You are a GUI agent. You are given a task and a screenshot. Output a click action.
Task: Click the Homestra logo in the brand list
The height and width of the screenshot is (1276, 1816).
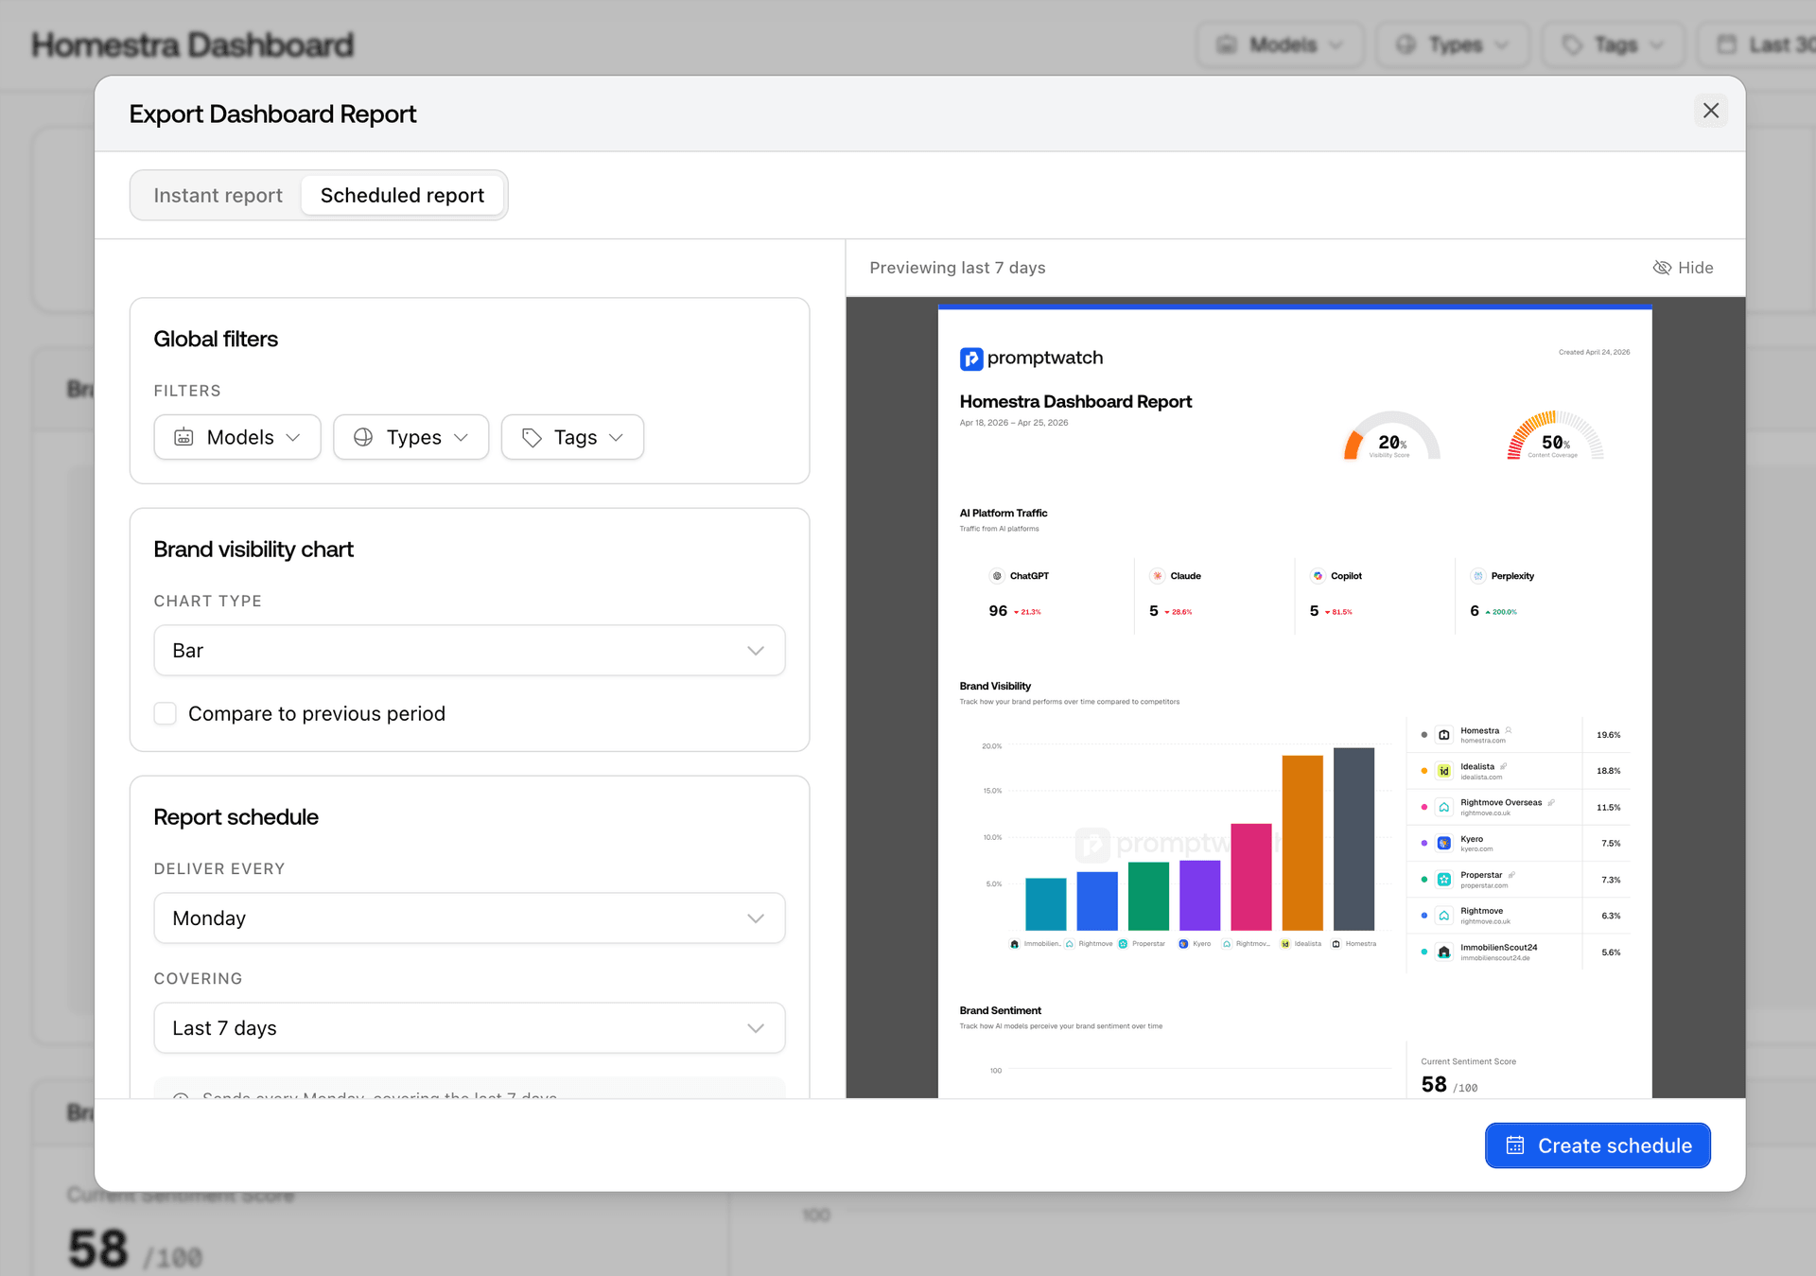tap(1444, 735)
